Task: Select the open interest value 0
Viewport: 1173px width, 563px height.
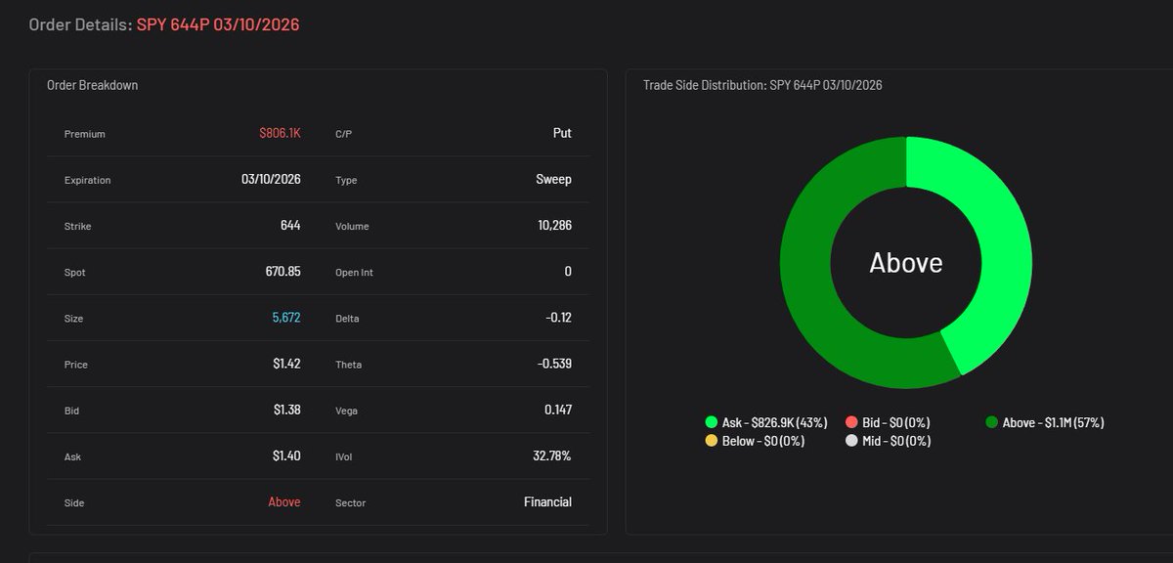Action: coord(568,272)
